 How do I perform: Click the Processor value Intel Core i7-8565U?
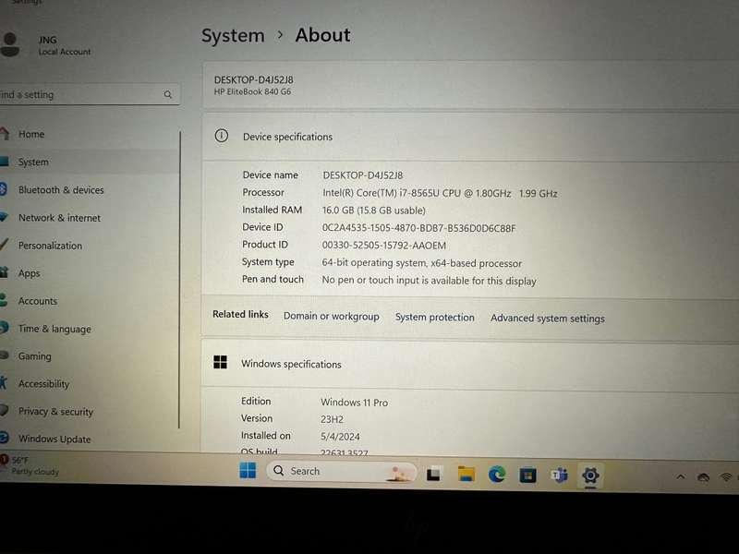pos(440,193)
